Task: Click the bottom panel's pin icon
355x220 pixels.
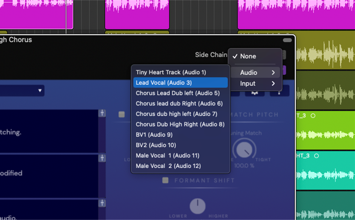Action: point(102,203)
